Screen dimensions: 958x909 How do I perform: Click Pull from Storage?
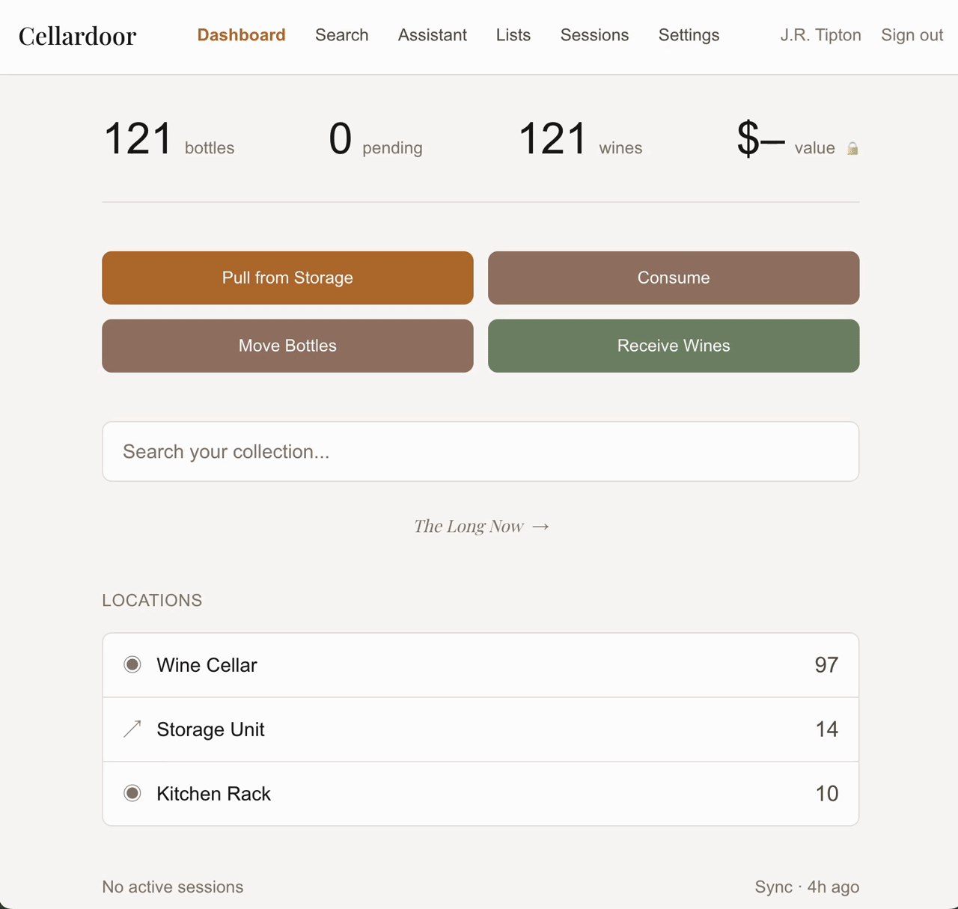coord(287,278)
